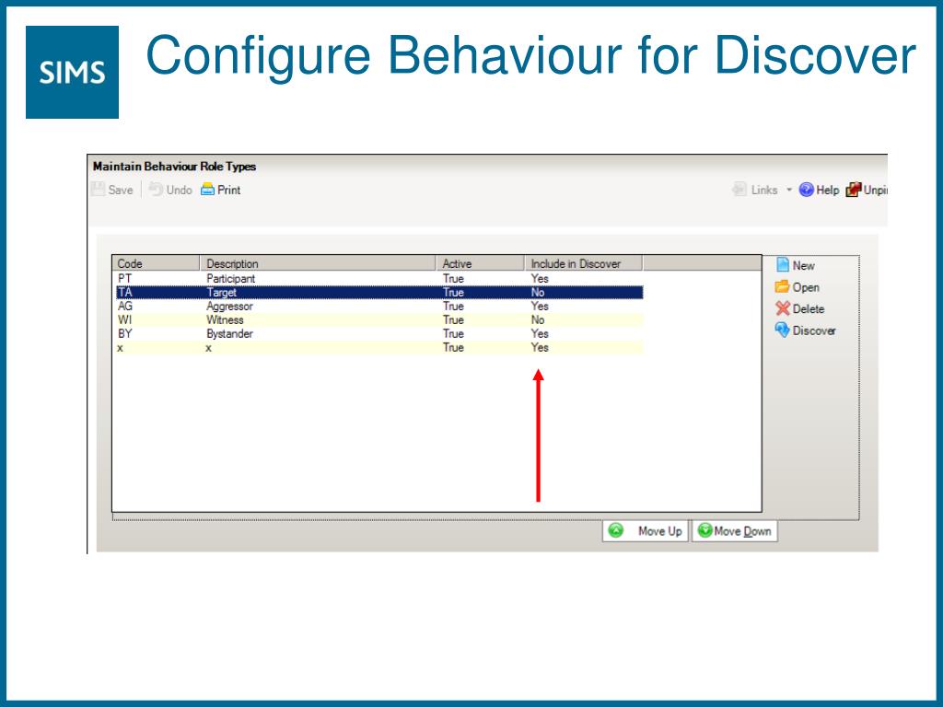Screen dimensions: 943x707
Task: Click the blue Help question icon
Action: [x=806, y=190]
